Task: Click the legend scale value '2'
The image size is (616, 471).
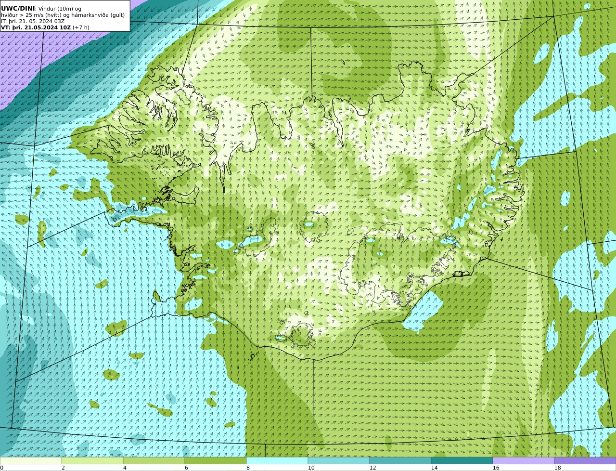Action: (x=63, y=468)
